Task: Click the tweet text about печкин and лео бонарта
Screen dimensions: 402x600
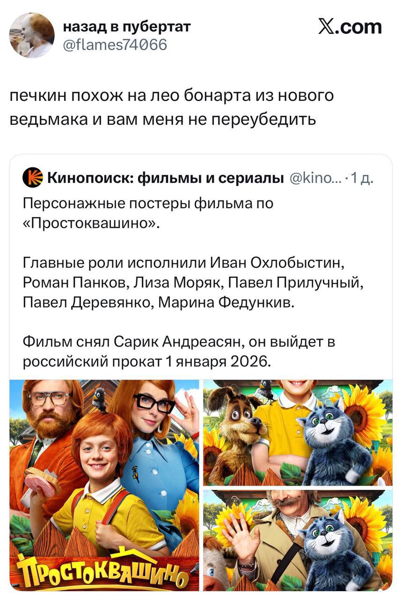Action: [x=172, y=107]
